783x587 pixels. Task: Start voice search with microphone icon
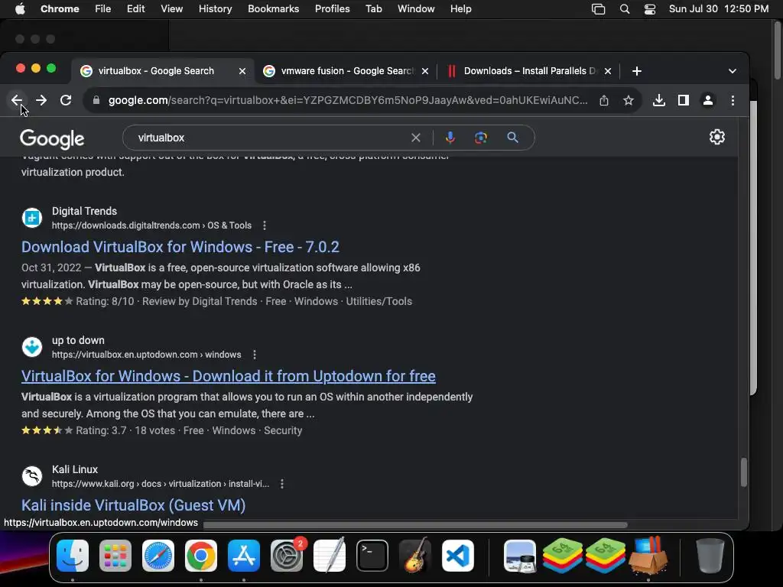click(x=450, y=138)
